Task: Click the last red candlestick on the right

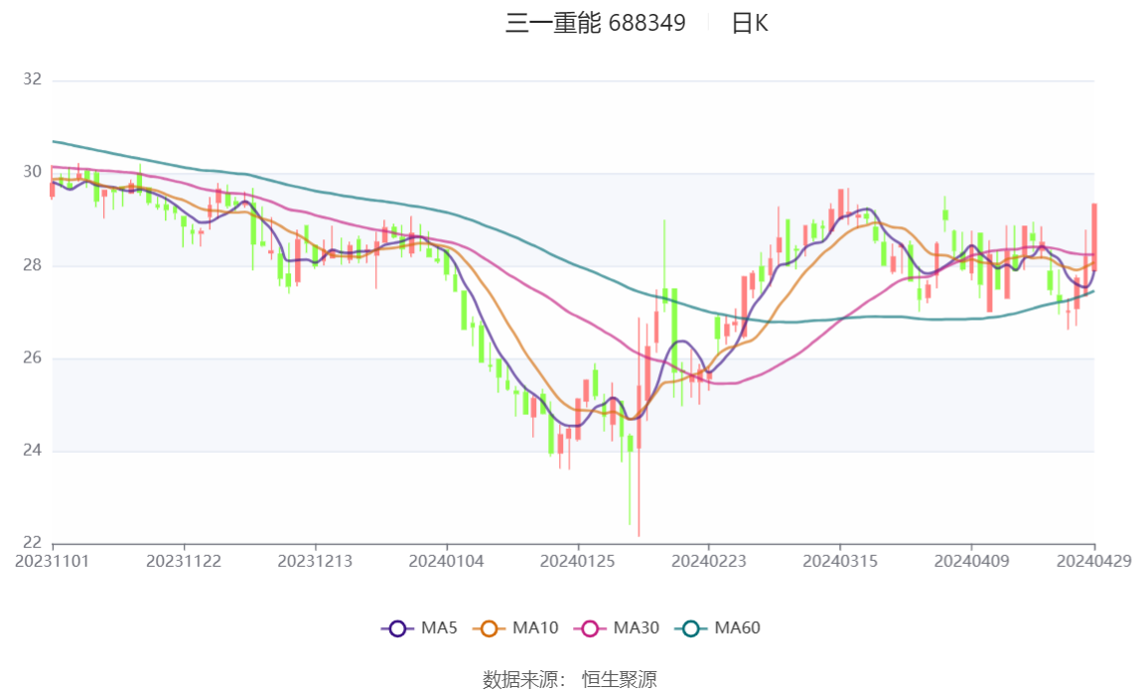Action: (1093, 236)
